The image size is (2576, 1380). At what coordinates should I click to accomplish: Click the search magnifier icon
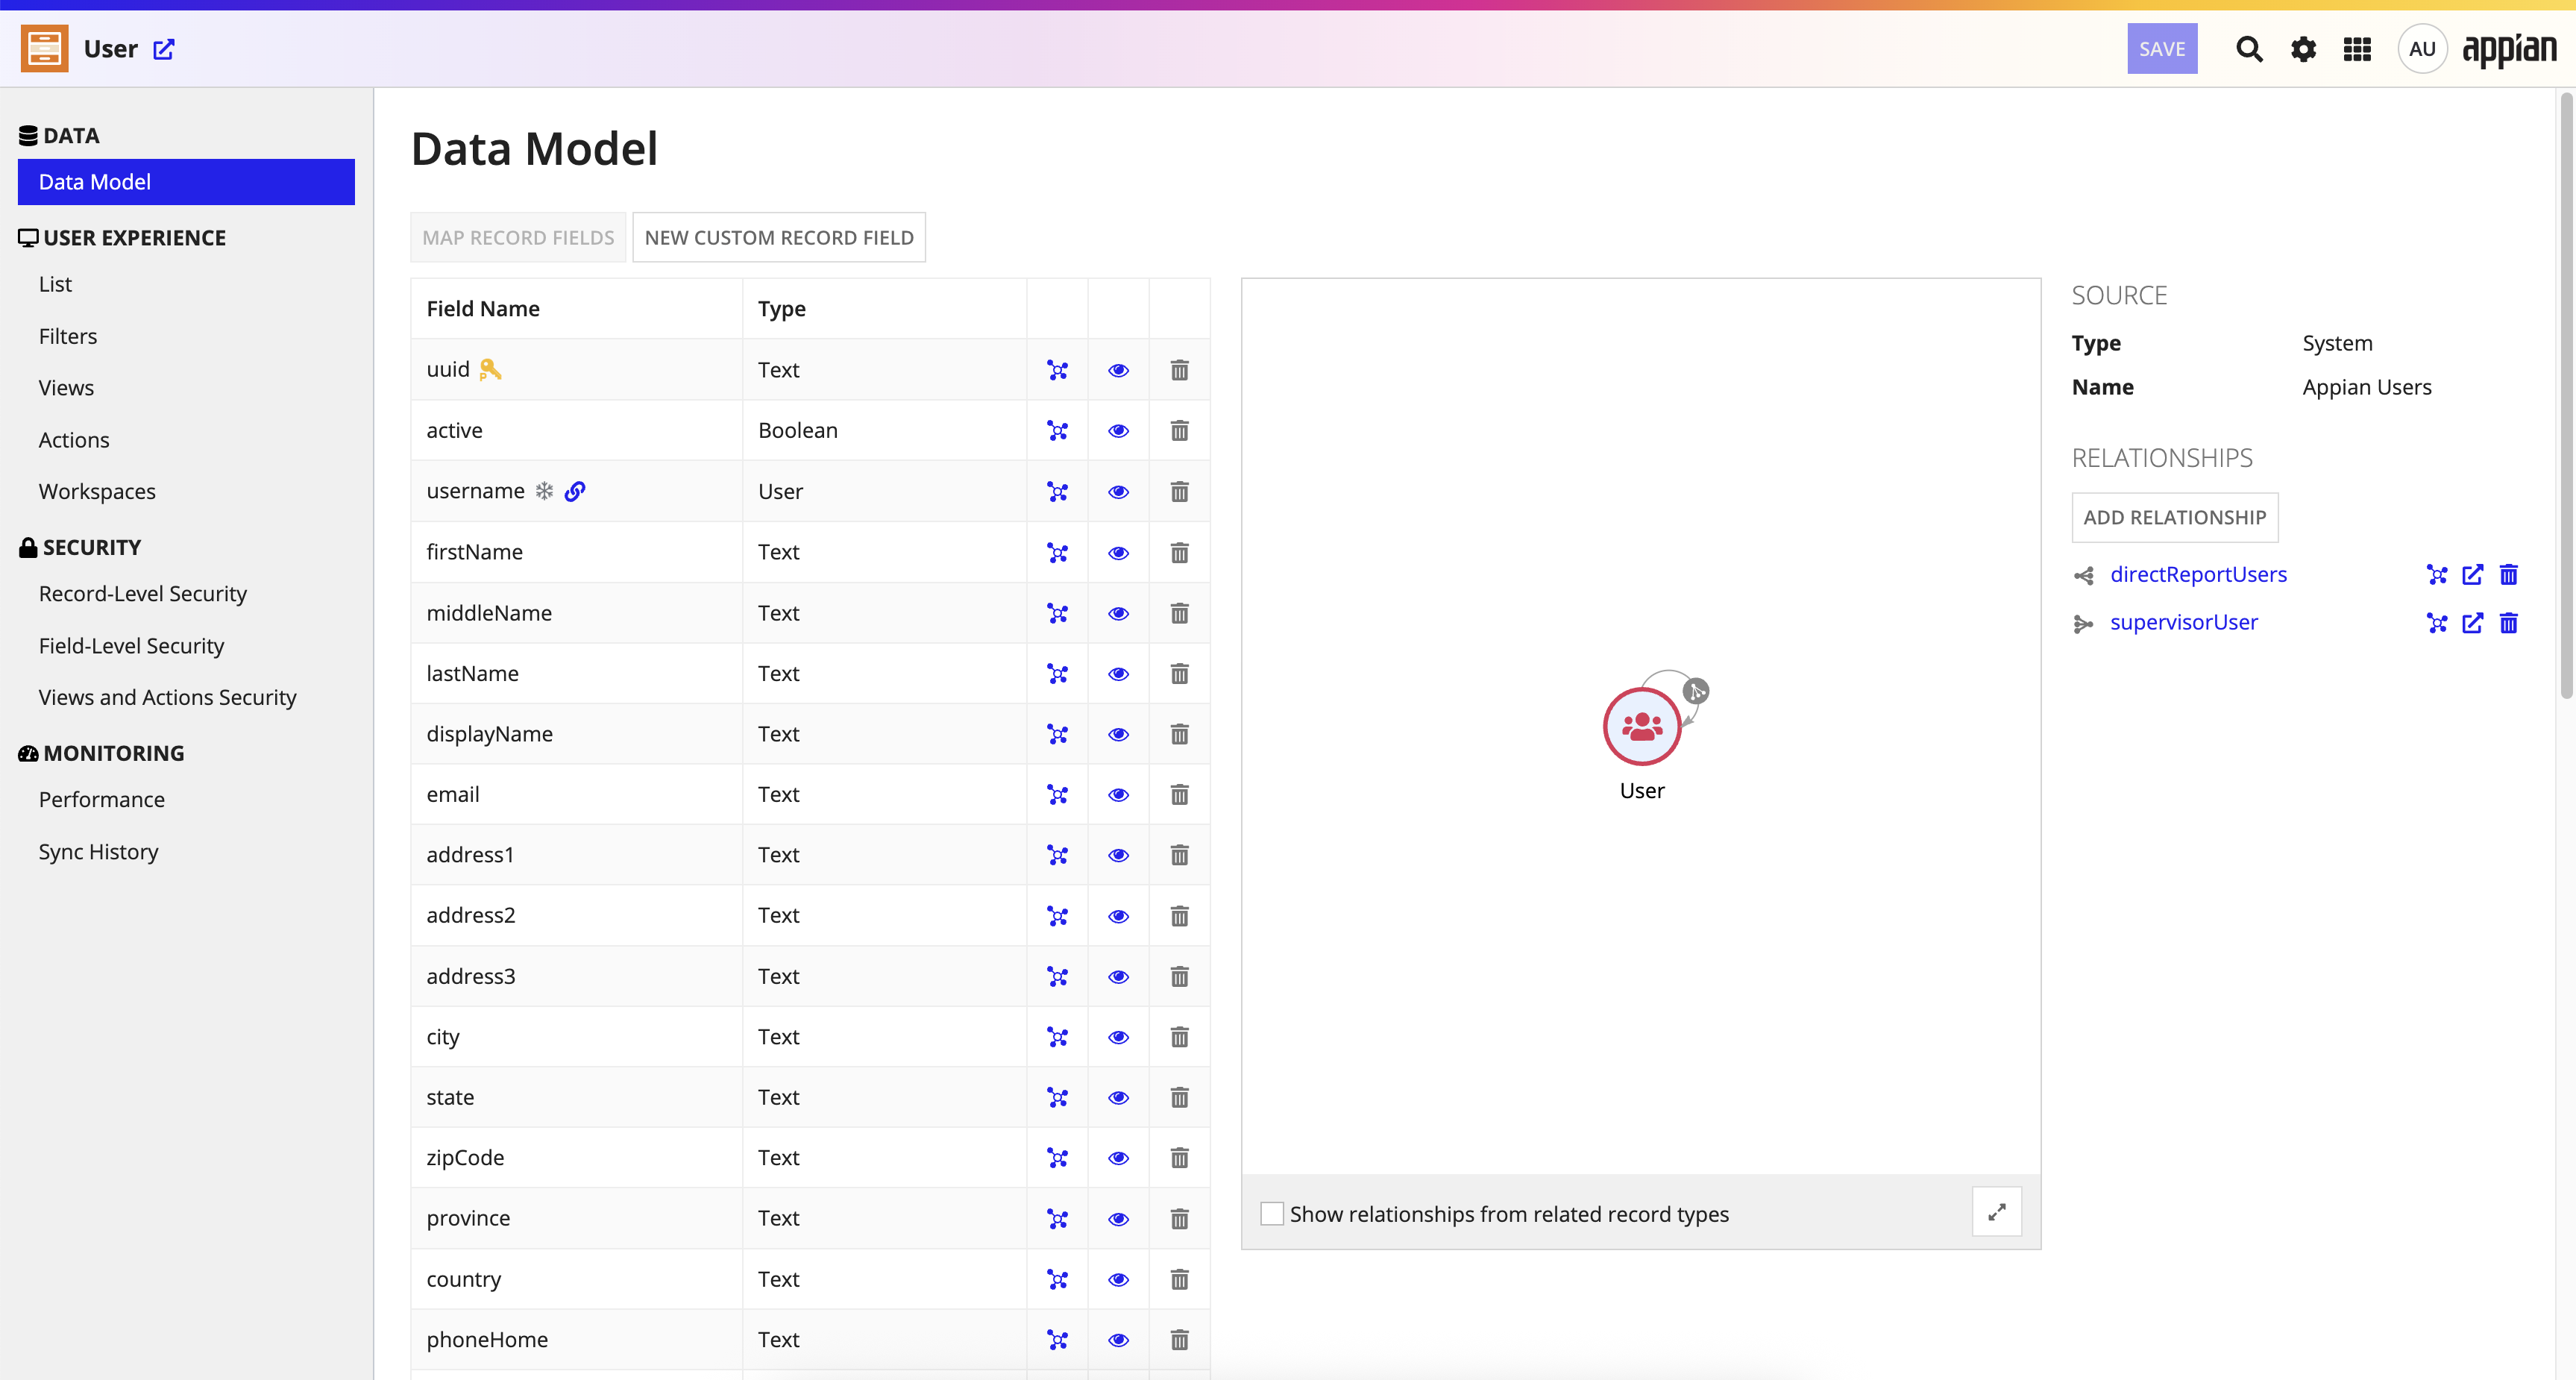[2249, 49]
